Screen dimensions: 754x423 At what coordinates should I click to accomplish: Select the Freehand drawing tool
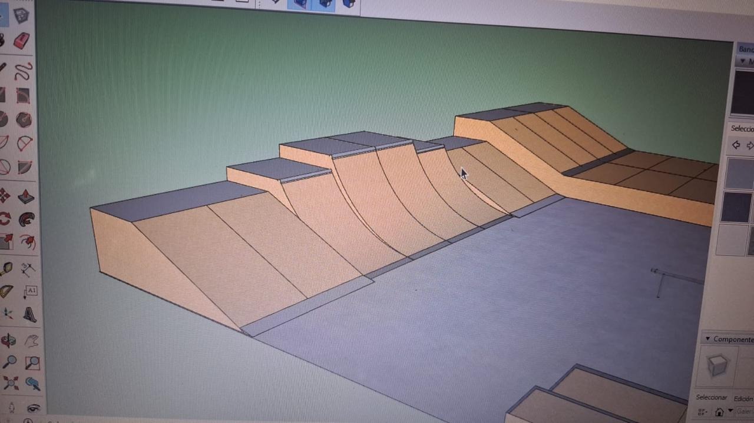[22, 71]
